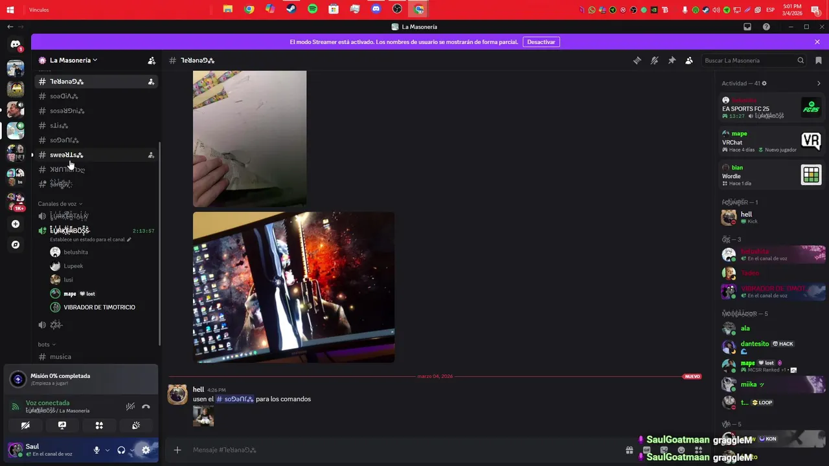Share your screen icon button
Screen dimensions: 829x466
pyautogui.click(x=62, y=425)
